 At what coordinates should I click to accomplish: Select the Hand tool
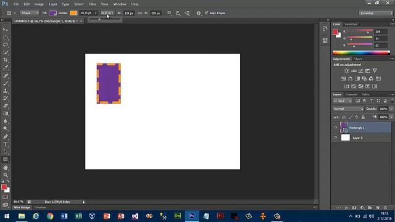pos(6,168)
